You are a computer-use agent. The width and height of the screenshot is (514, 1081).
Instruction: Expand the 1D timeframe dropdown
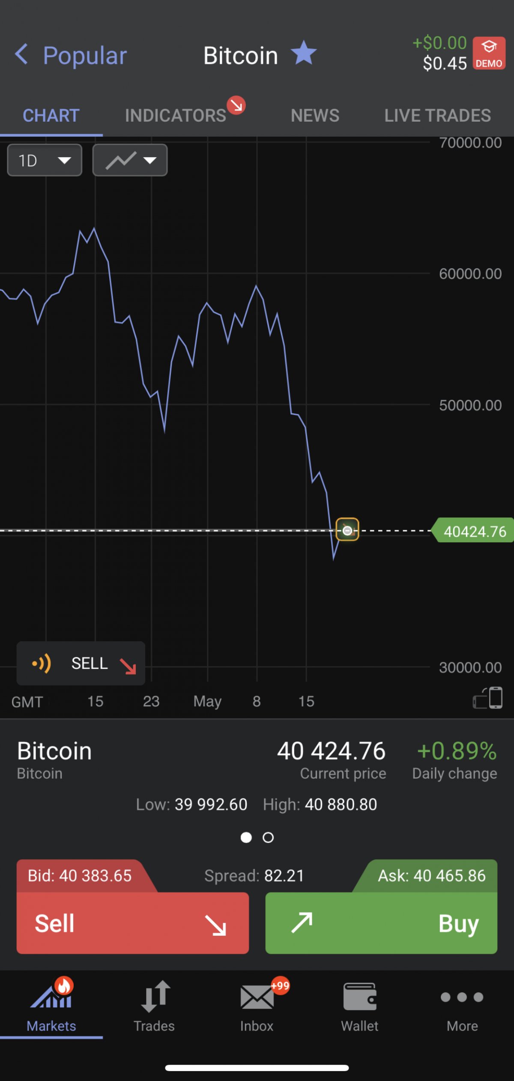click(45, 160)
